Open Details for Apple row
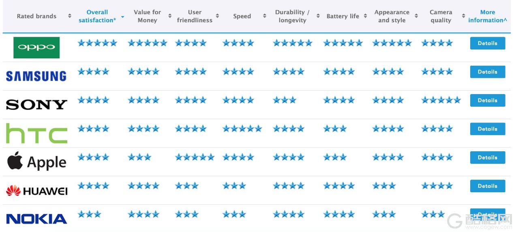Image resolution: width=514 pixels, height=232 pixels. tap(488, 157)
